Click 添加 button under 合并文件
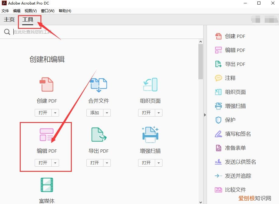Screen dimensions: 279x204 point(95,113)
